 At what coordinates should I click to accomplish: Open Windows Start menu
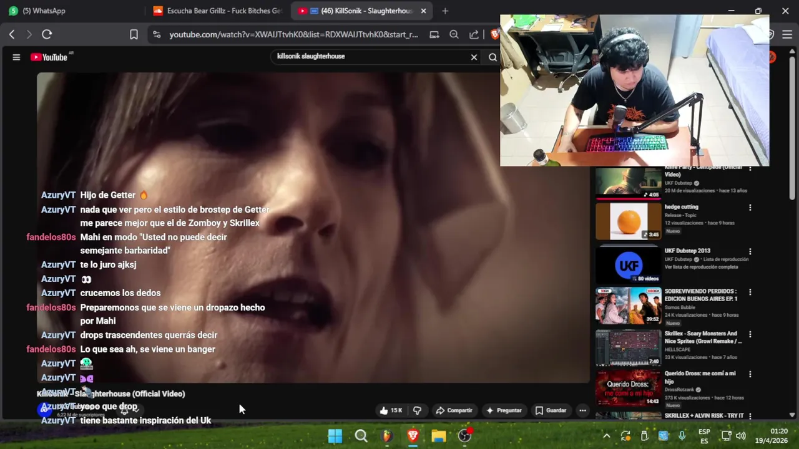[335, 436]
